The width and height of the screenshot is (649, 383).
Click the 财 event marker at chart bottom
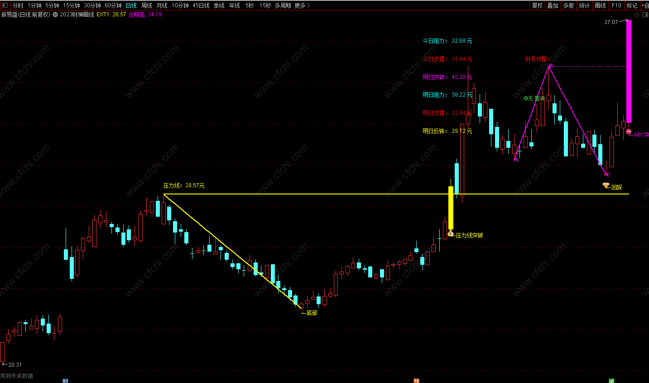[x=65, y=381]
